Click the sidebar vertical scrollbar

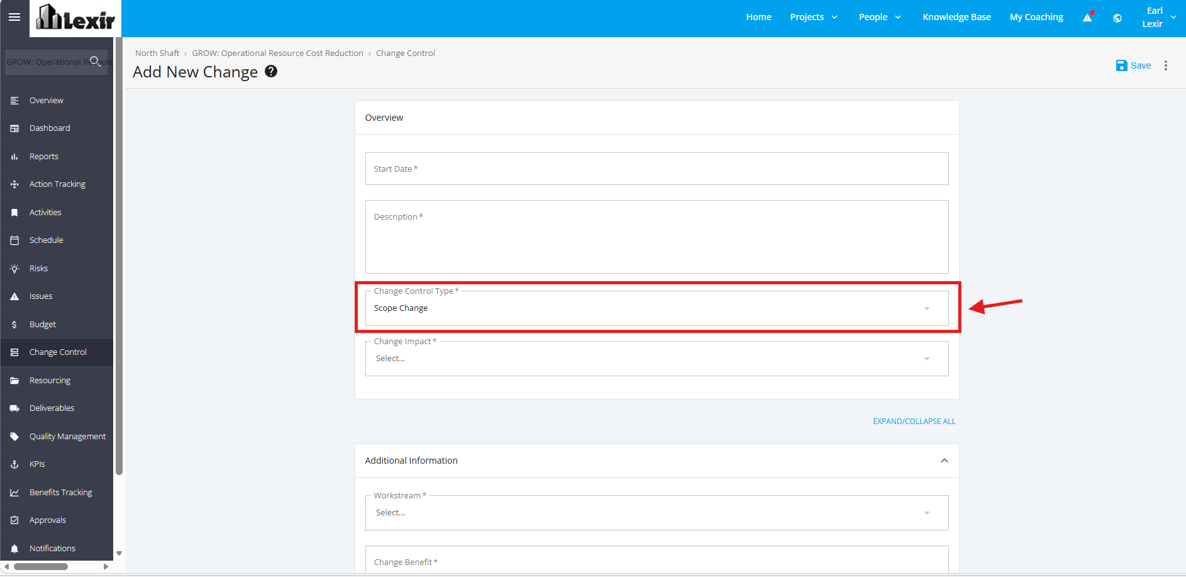point(119,257)
